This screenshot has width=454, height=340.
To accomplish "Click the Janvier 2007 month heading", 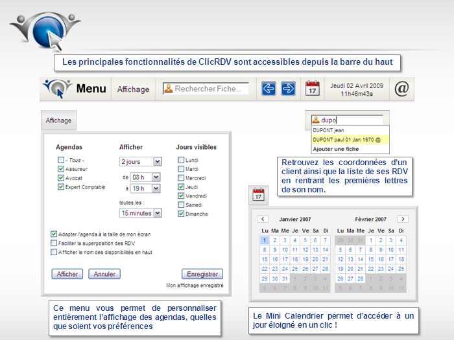I will pyautogui.click(x=295, y=219).
